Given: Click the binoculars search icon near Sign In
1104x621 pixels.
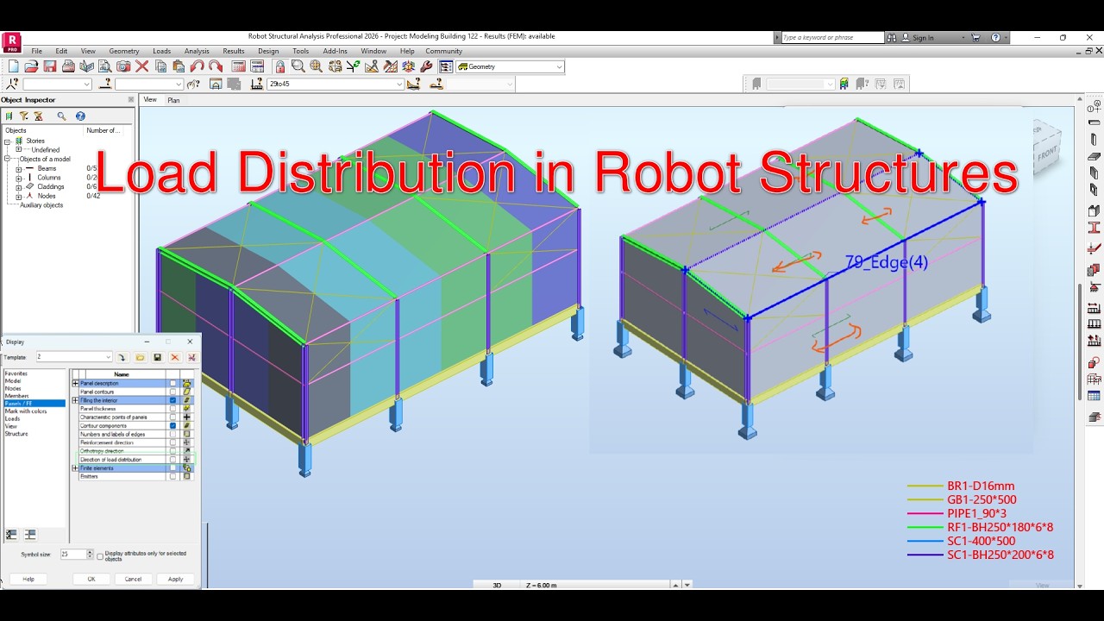Looking at the screenshot, I should click(894, 37).
